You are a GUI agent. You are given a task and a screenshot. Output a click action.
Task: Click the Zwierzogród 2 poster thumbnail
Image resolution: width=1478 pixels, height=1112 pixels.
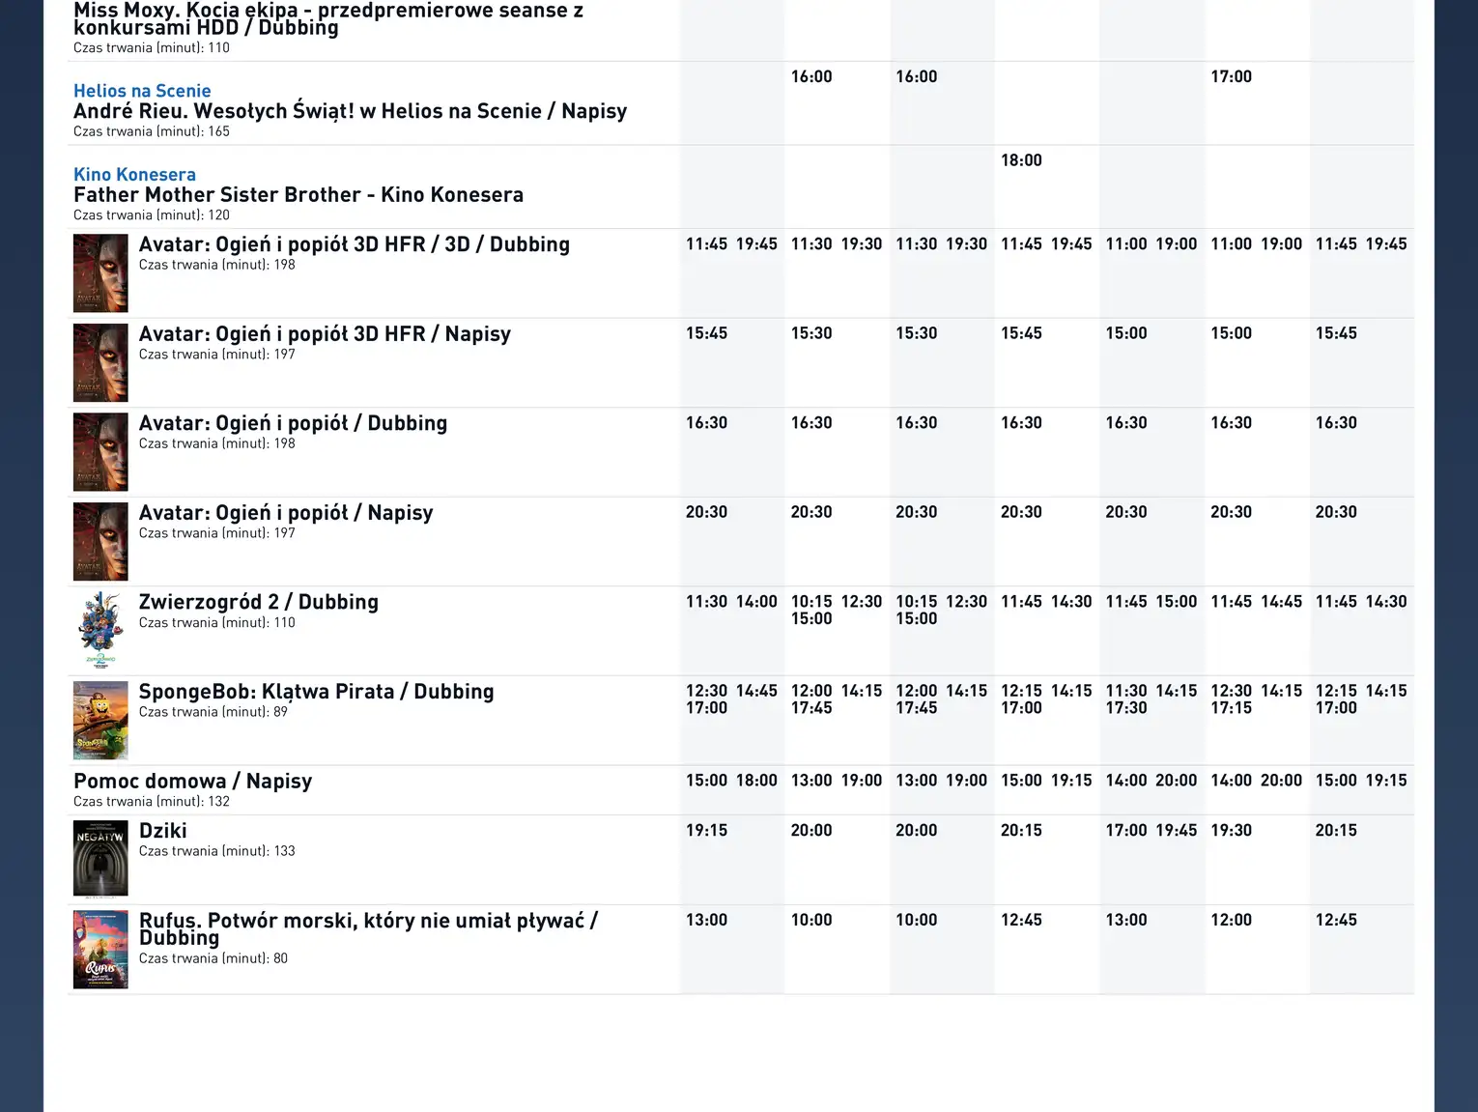point(100,630)
